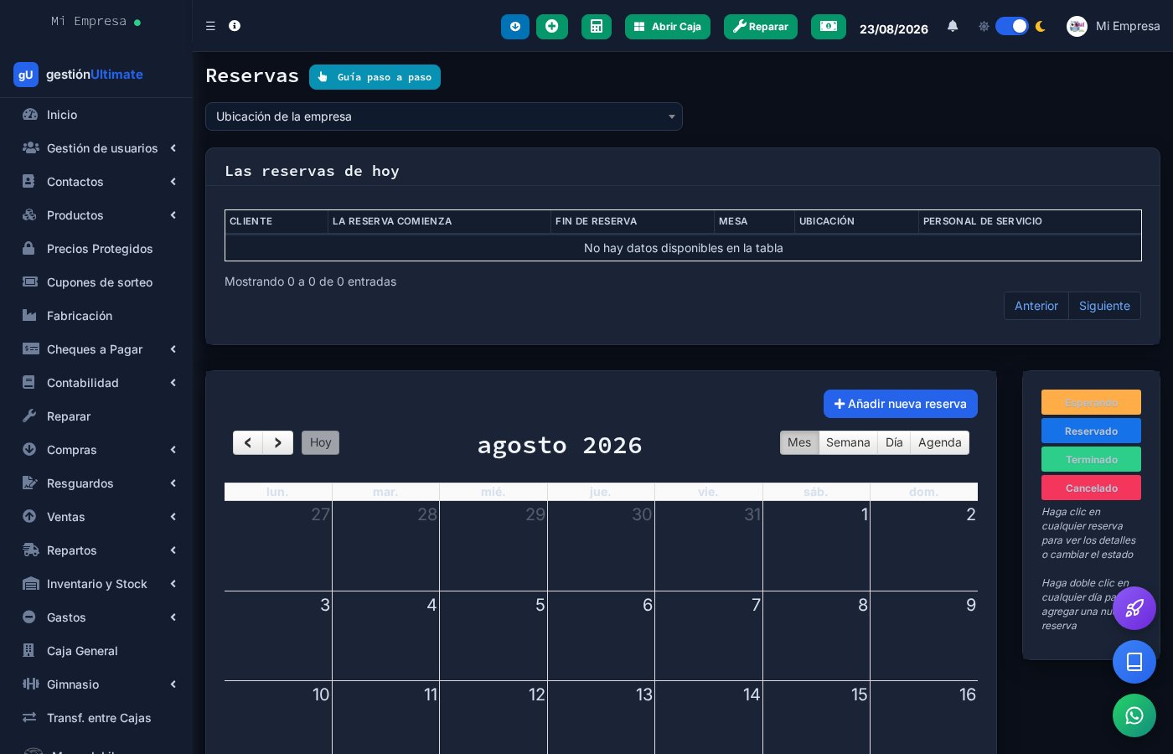Expand the Inventario y Stock submenu
The height and width of the screenshot is (754, 1173).
coord(96,584)
